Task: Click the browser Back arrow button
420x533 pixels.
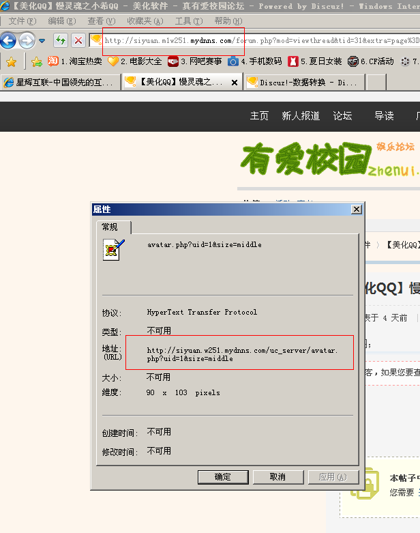Action: pos(8,41)
